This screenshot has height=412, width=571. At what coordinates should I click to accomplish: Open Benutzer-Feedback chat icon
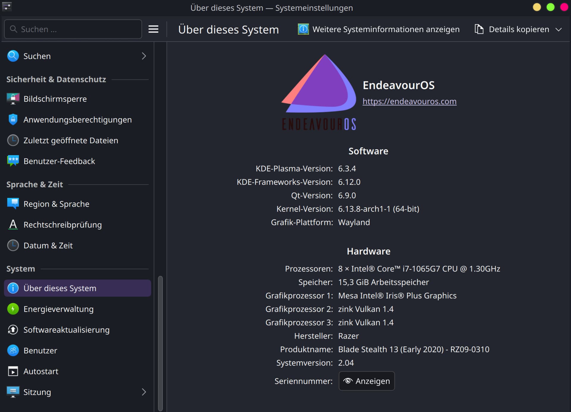13,161
